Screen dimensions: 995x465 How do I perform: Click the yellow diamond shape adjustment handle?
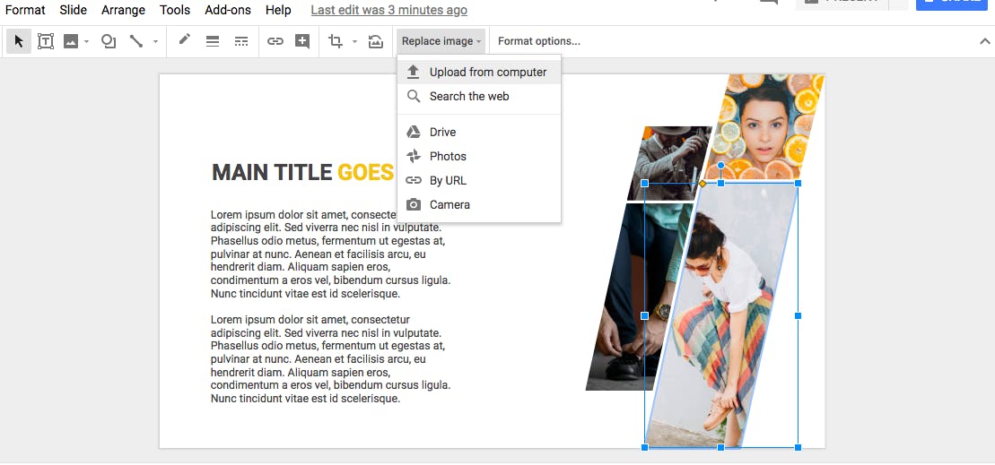tap(703, 184)
